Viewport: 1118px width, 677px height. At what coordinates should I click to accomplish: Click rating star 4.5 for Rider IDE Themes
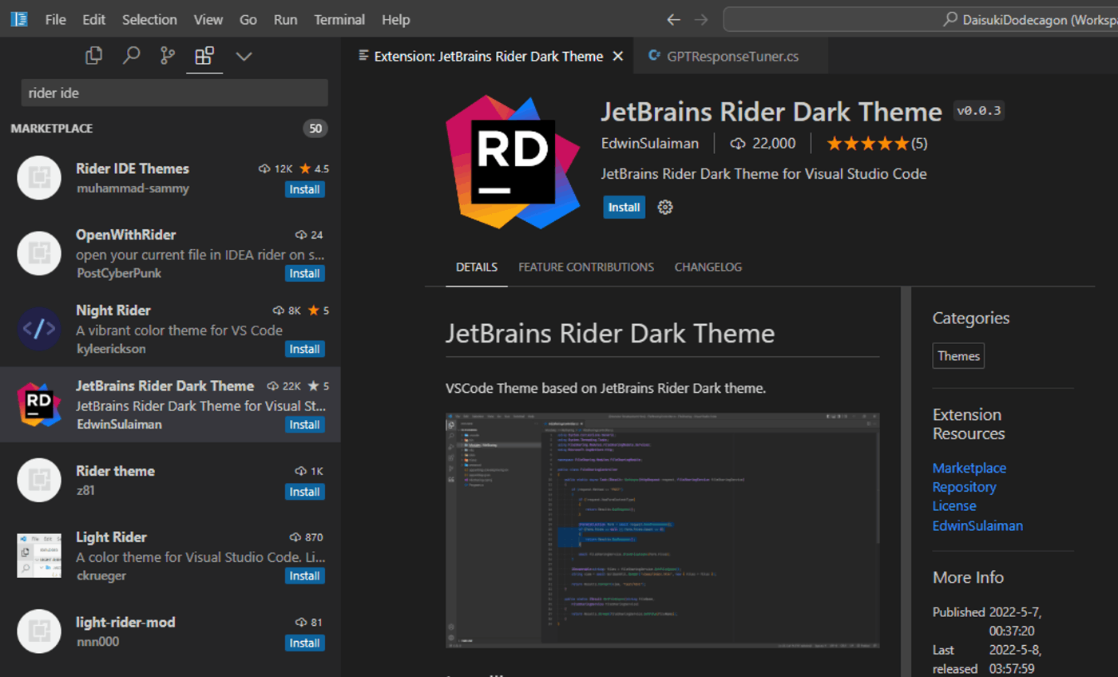click(x=314, y=169)
